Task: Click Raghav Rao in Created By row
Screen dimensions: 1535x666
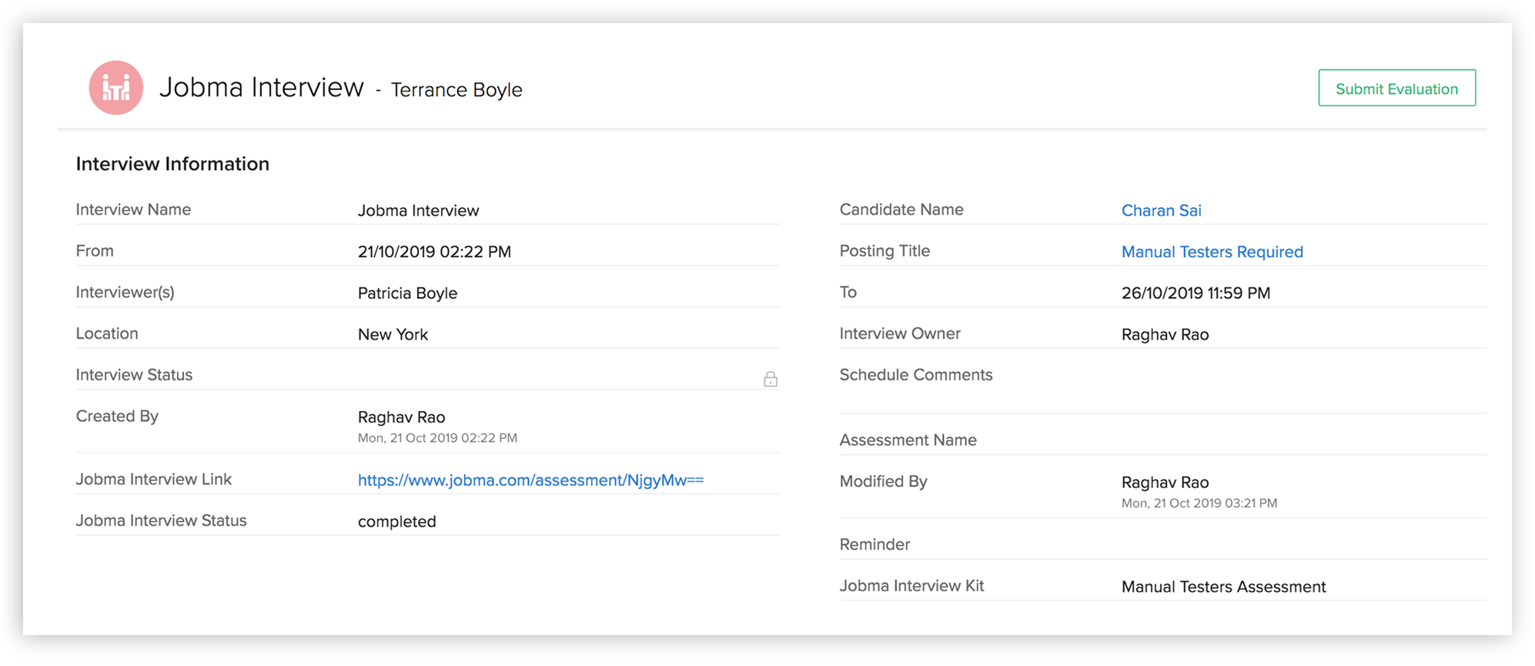Action: [401, 417]
